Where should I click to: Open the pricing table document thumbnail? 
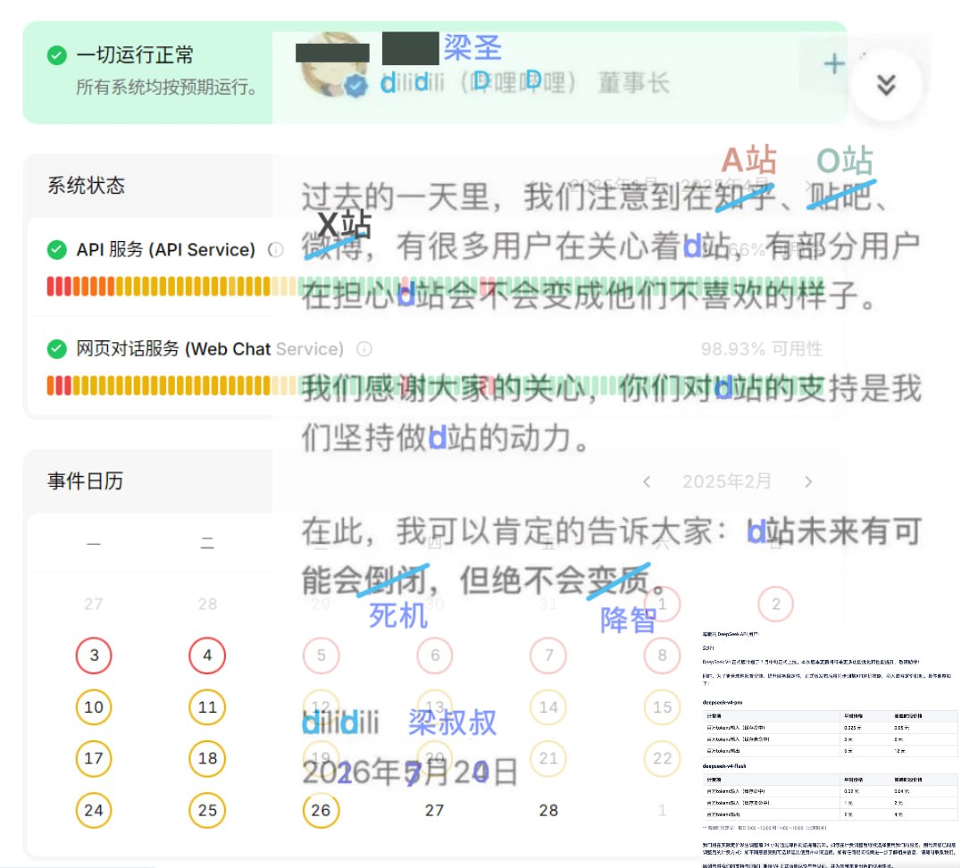tap(830, 747)
